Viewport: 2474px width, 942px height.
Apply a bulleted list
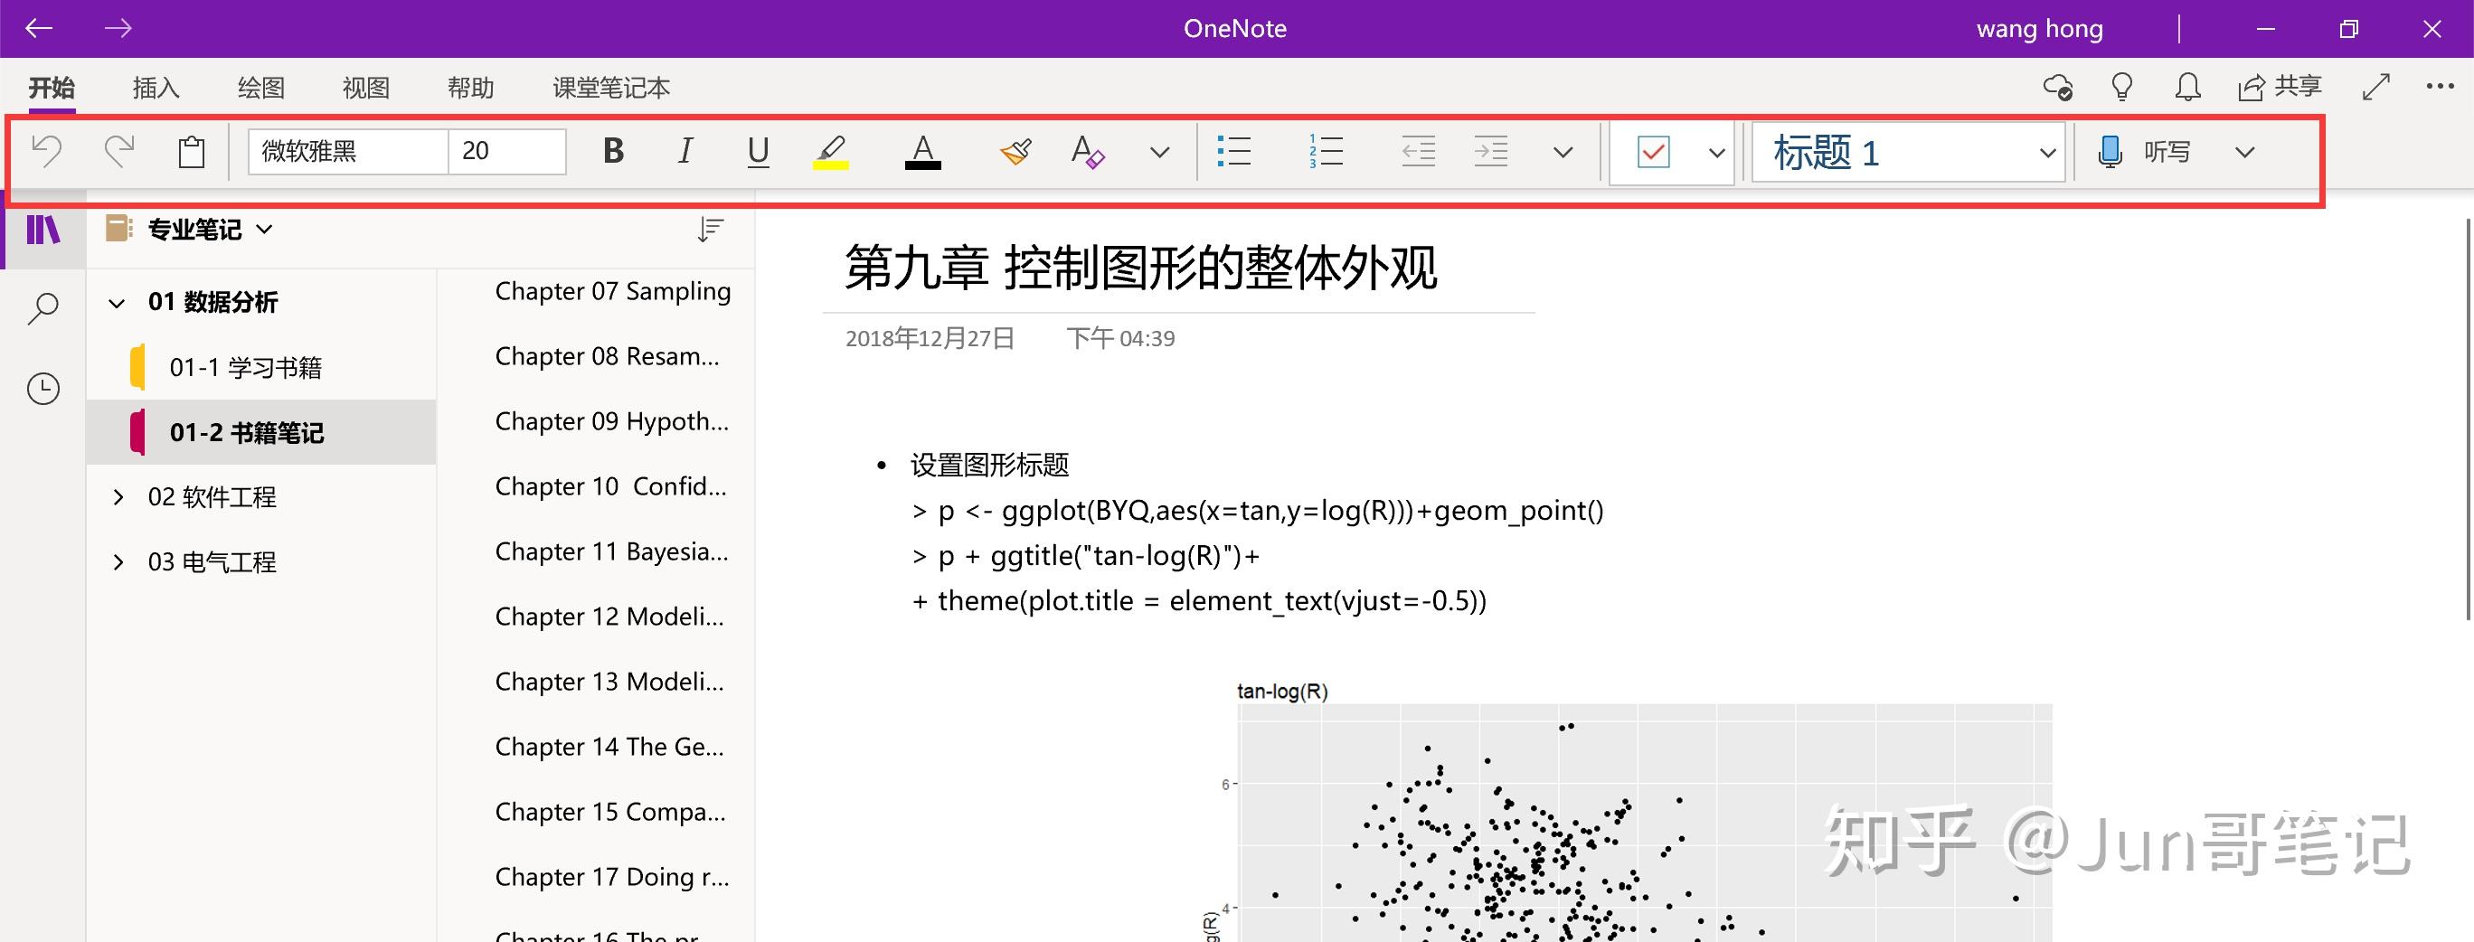pos(1234,151)
